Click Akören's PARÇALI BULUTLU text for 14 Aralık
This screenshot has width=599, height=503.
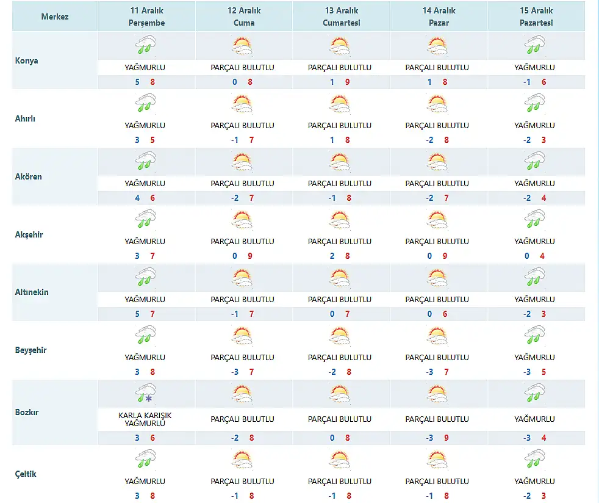click(437, 184)
